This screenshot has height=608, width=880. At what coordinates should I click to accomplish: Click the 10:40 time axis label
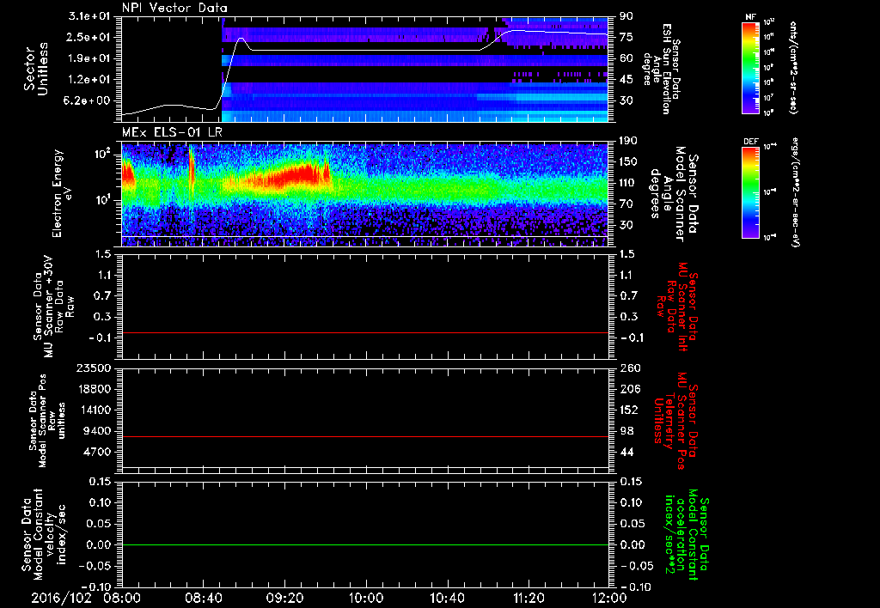[447, 598]
